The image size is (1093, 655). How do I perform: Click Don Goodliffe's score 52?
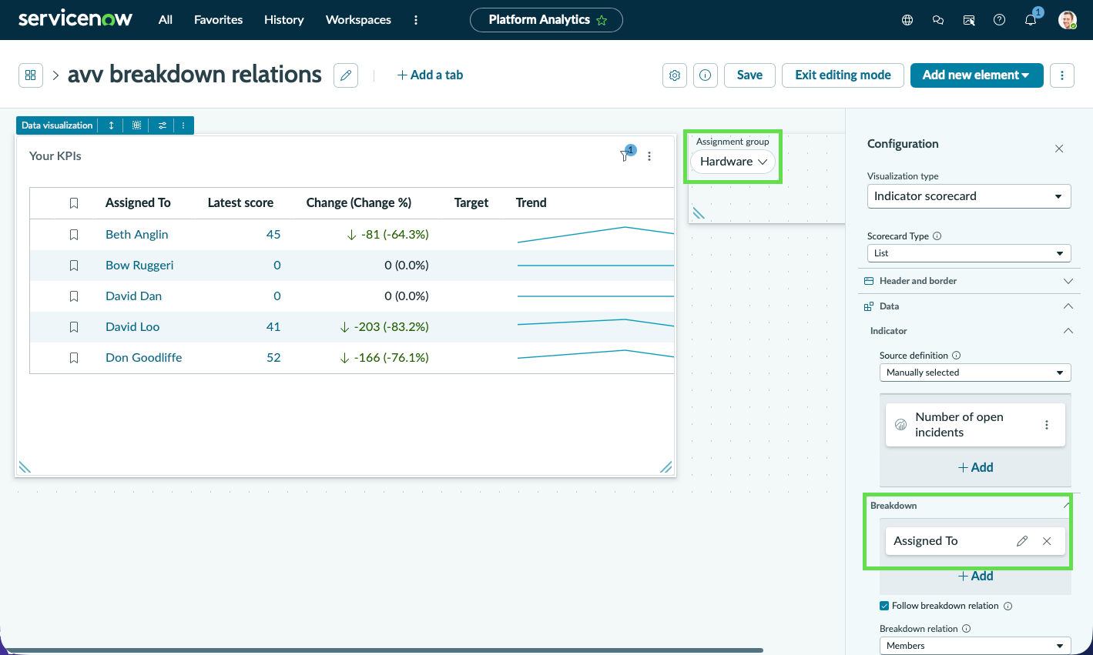[x=273, y=357]
